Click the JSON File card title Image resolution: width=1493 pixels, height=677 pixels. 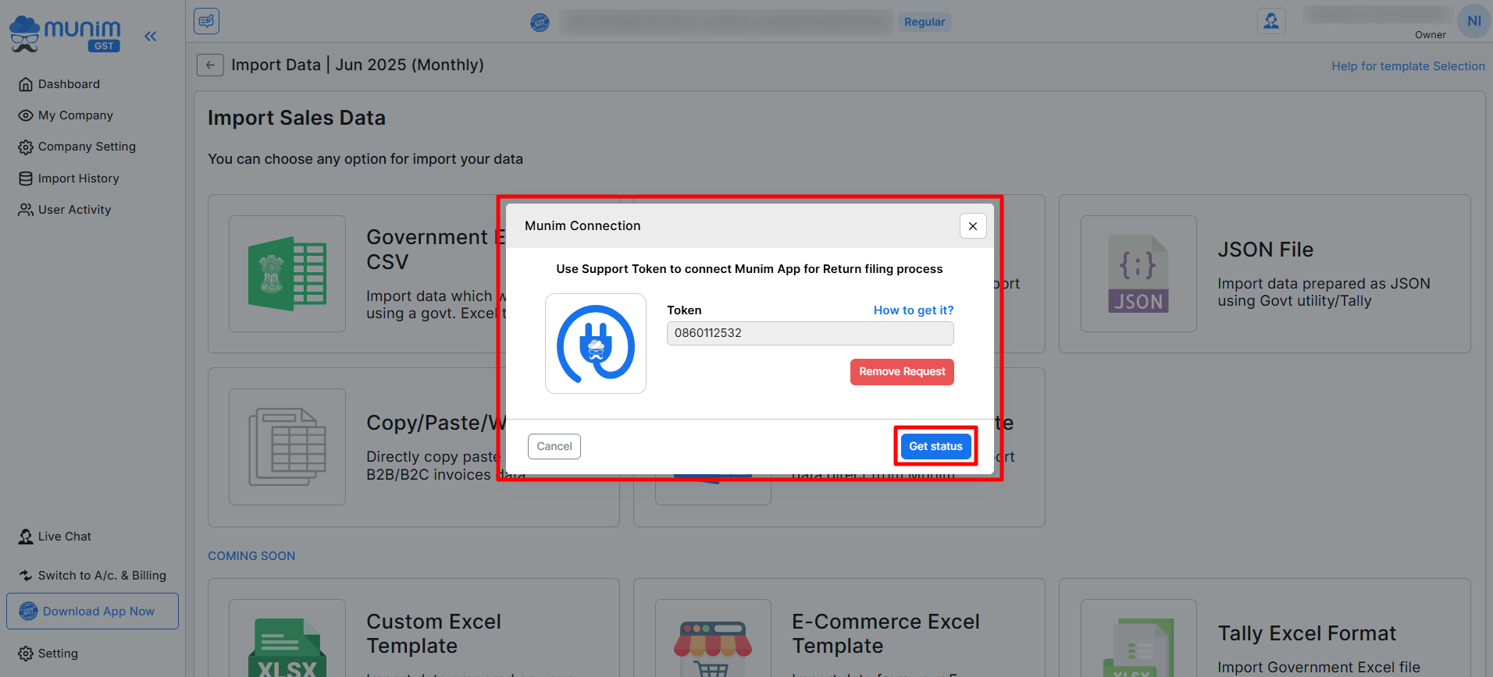coord(1265,250)
